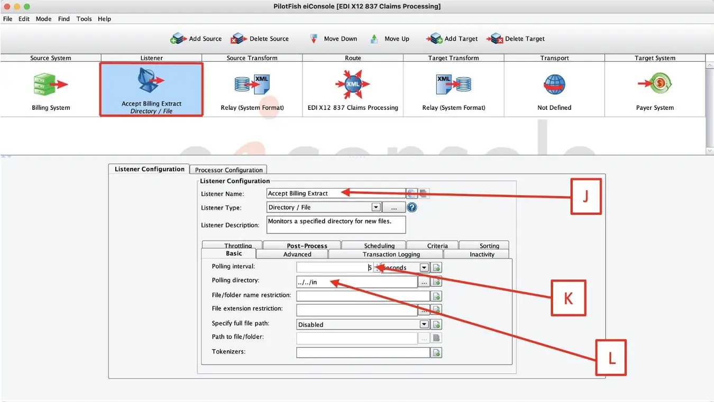Open the Source Transform relay stage
This screenshot has width=714, height=402.
point(252,85)
